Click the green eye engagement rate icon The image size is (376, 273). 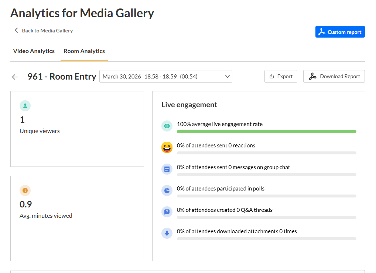point(167,126)
